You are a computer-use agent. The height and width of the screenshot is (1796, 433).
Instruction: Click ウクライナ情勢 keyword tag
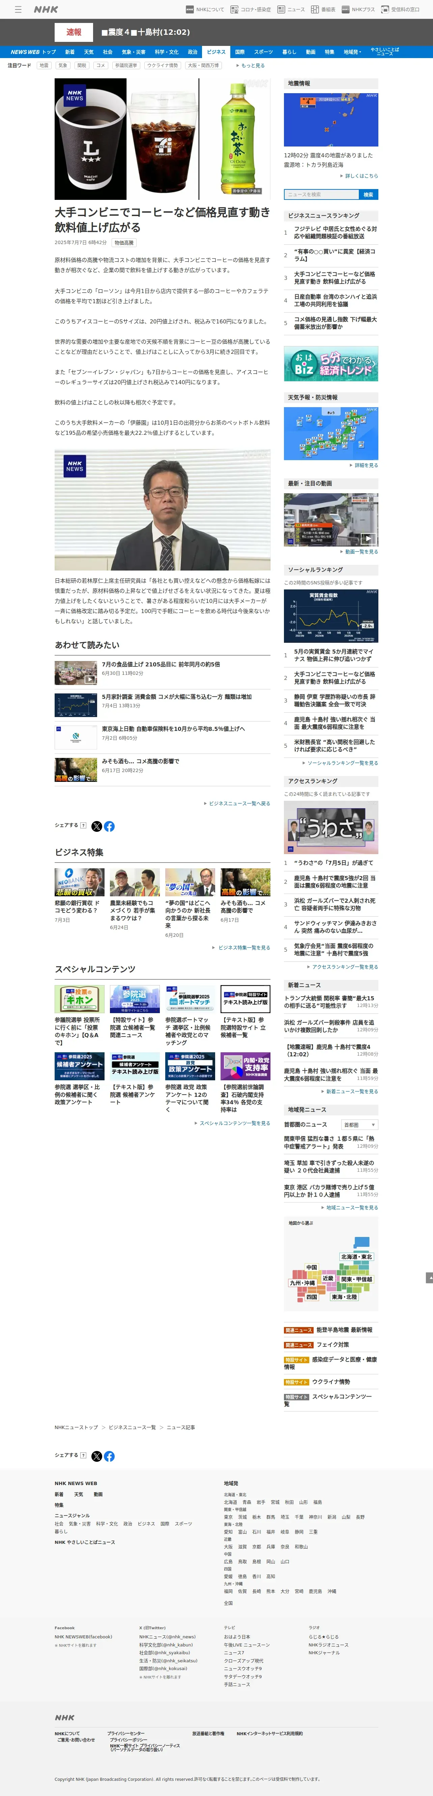tap(162, 65)
